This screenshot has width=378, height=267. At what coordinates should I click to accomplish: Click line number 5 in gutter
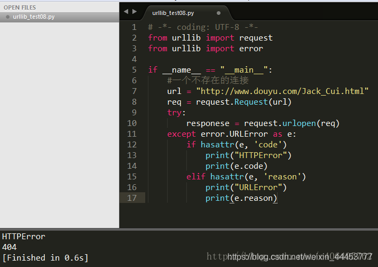[135, 70]
